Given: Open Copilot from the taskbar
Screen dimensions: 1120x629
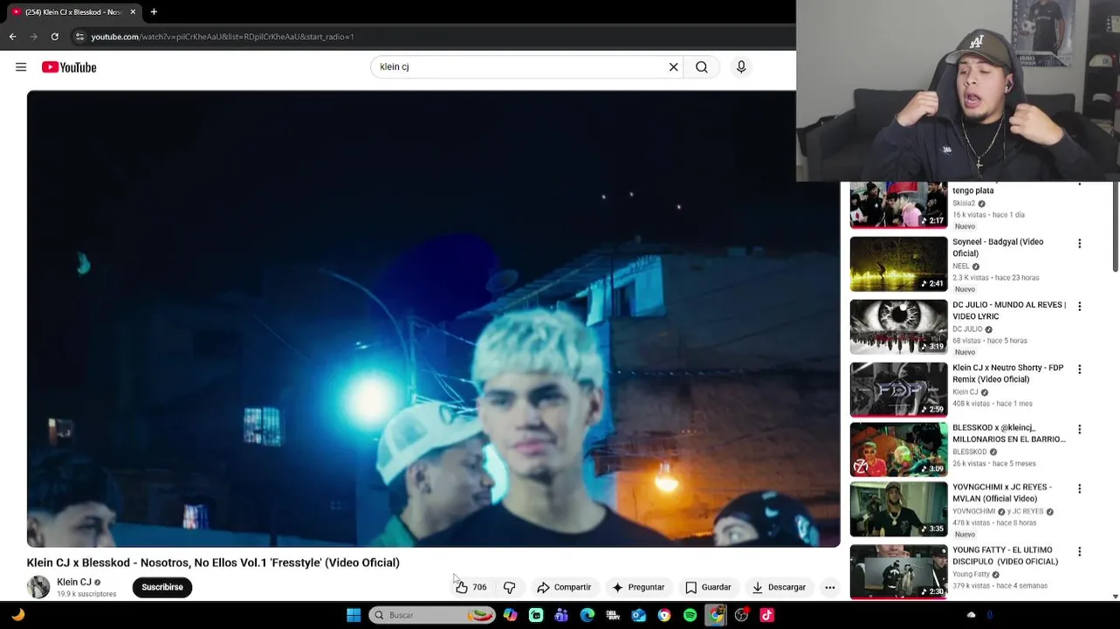Looking at the screenshot, I should click(510, 615).
